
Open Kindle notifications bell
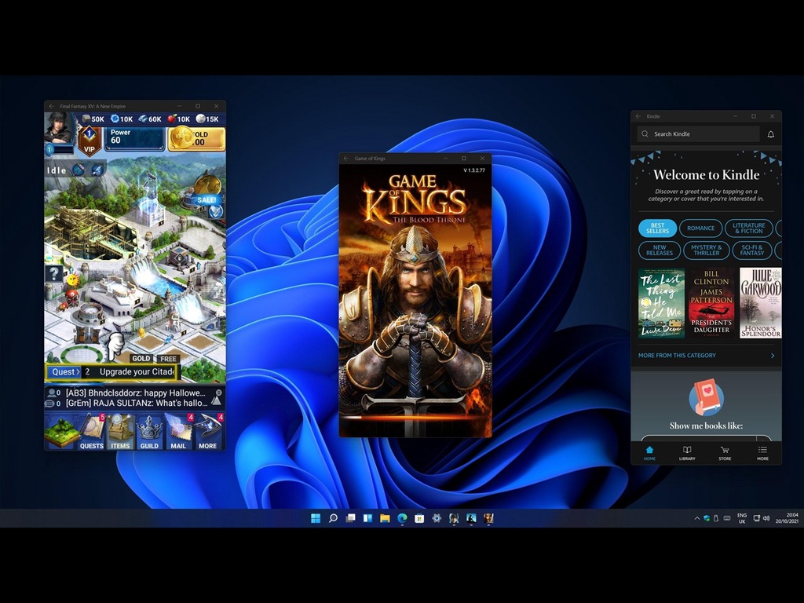771,134
